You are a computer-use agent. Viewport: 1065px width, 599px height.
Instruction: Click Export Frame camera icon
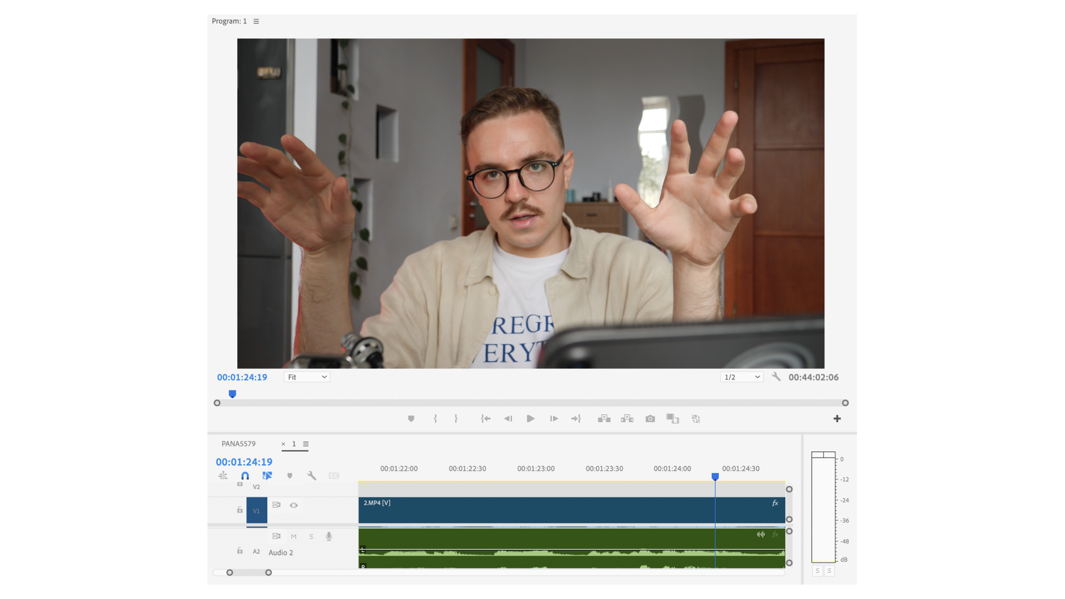click(650, 419)
